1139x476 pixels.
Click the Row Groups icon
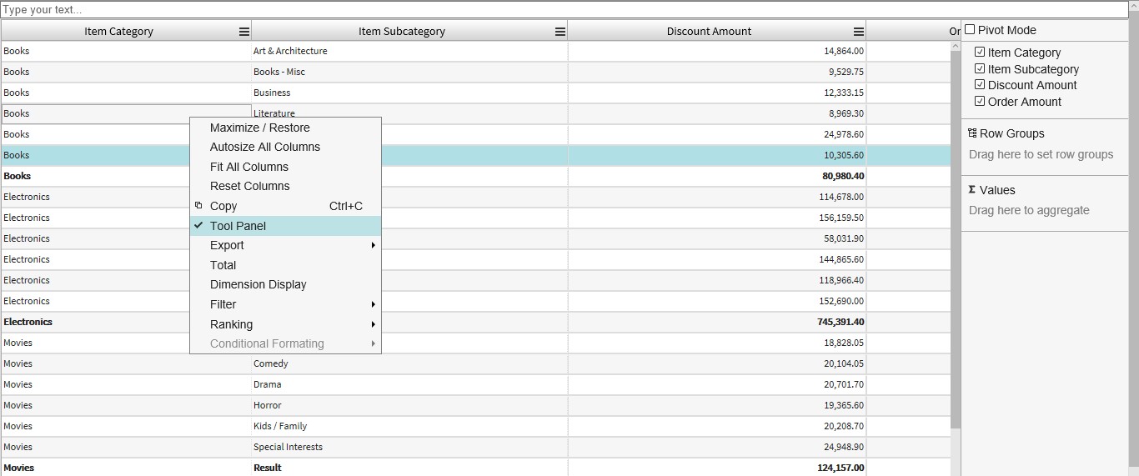click(972, 133)
